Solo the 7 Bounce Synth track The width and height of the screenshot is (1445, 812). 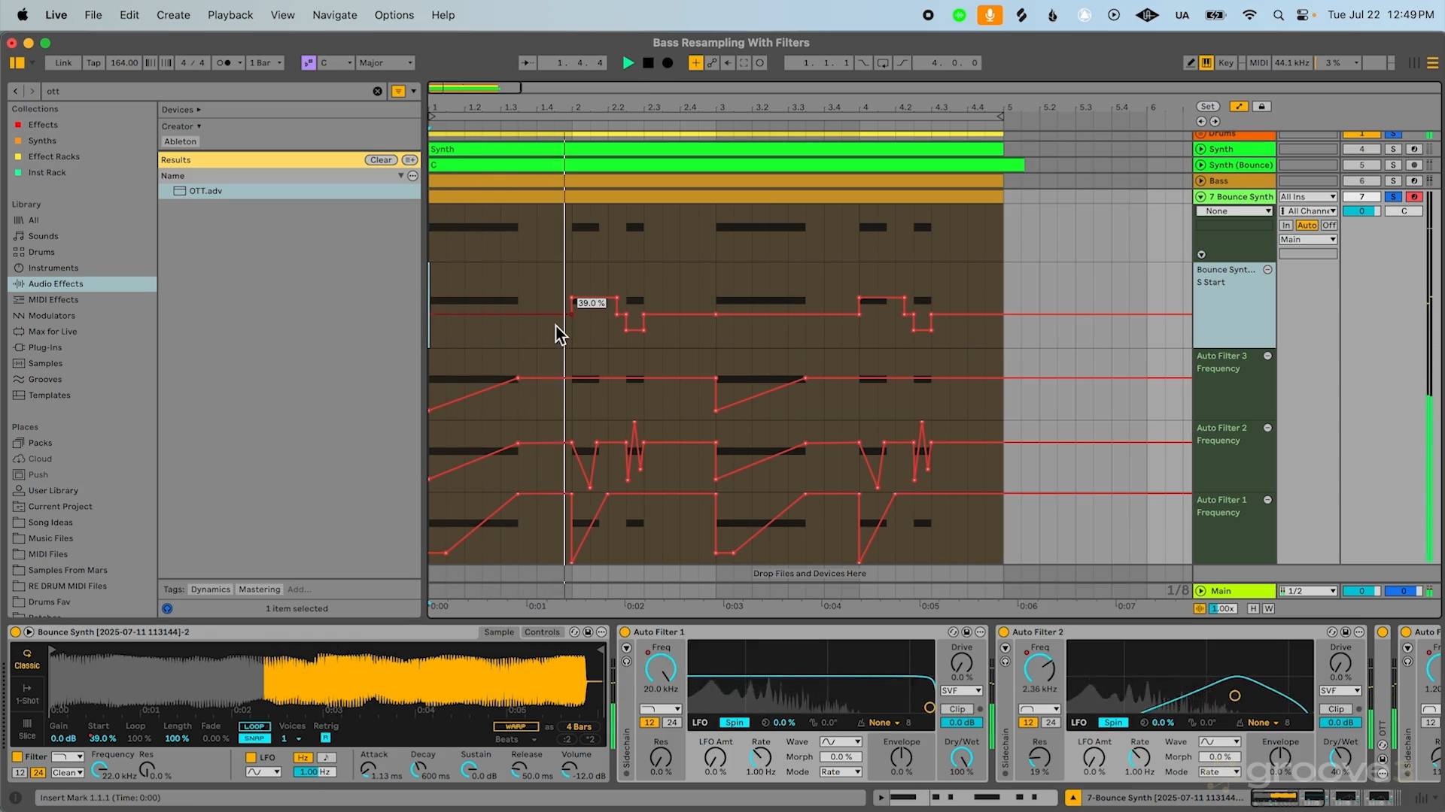click(1392, 196)
